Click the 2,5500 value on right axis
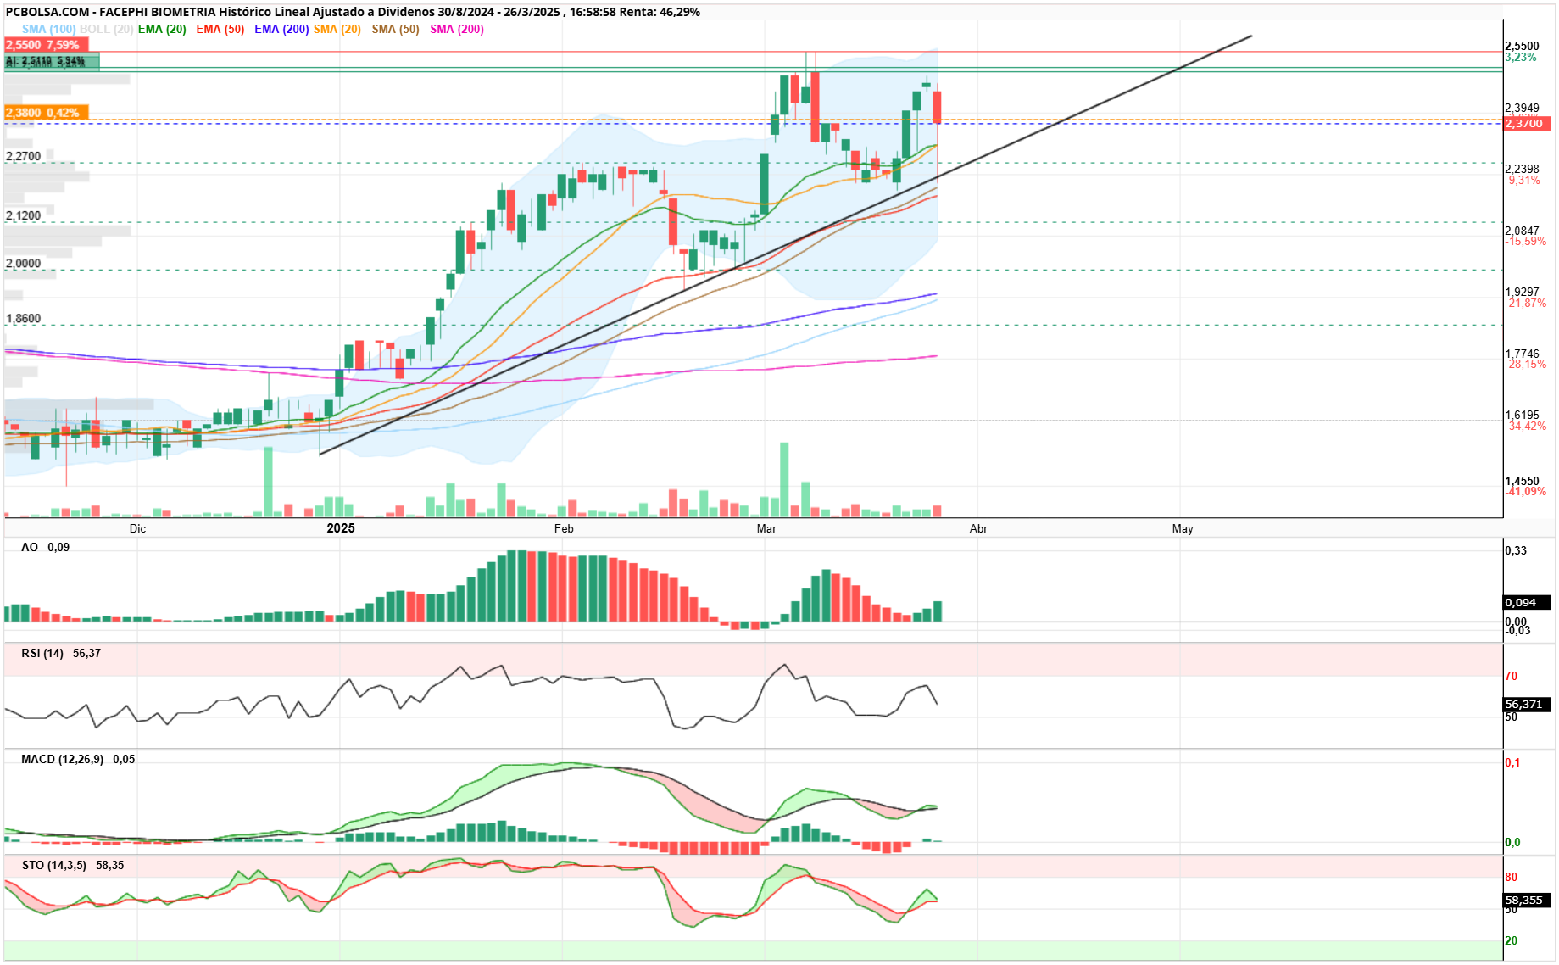Viewport: 1559px width, 965px height. tap(1522, 47)
